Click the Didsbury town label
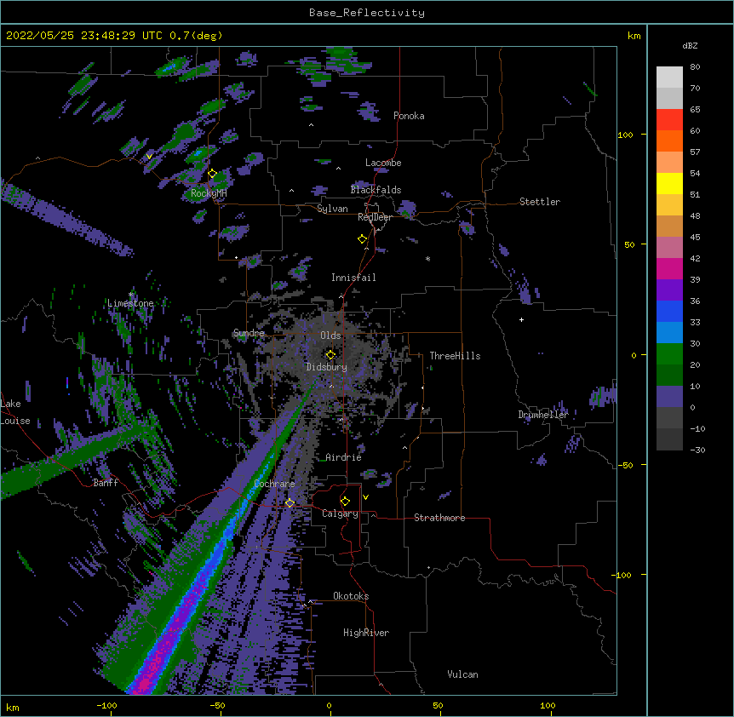Viewport: 734px width, 717px height. point(327,367)
